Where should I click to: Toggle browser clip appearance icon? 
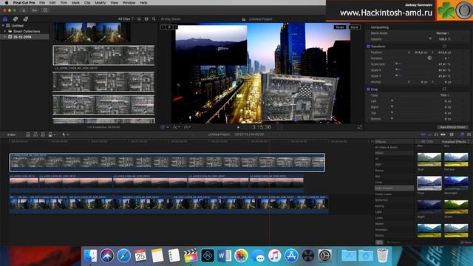click(139, 18)
